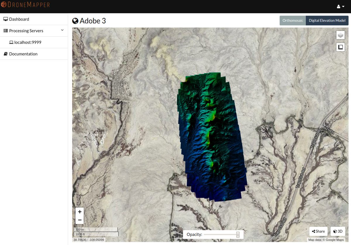Open the Documentation book icon

coord(6,54)
